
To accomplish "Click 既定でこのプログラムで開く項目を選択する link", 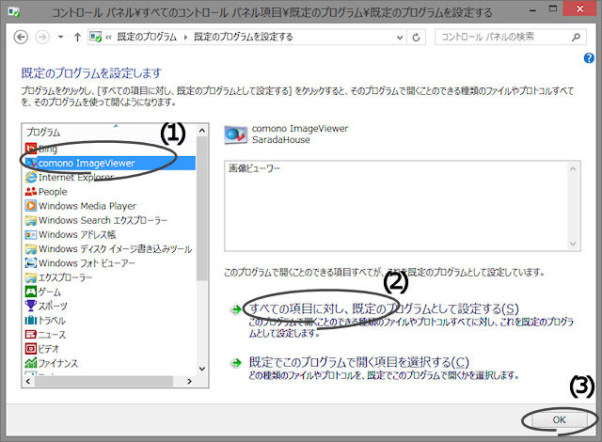I will pyautogui.click(x=359, y=362).
